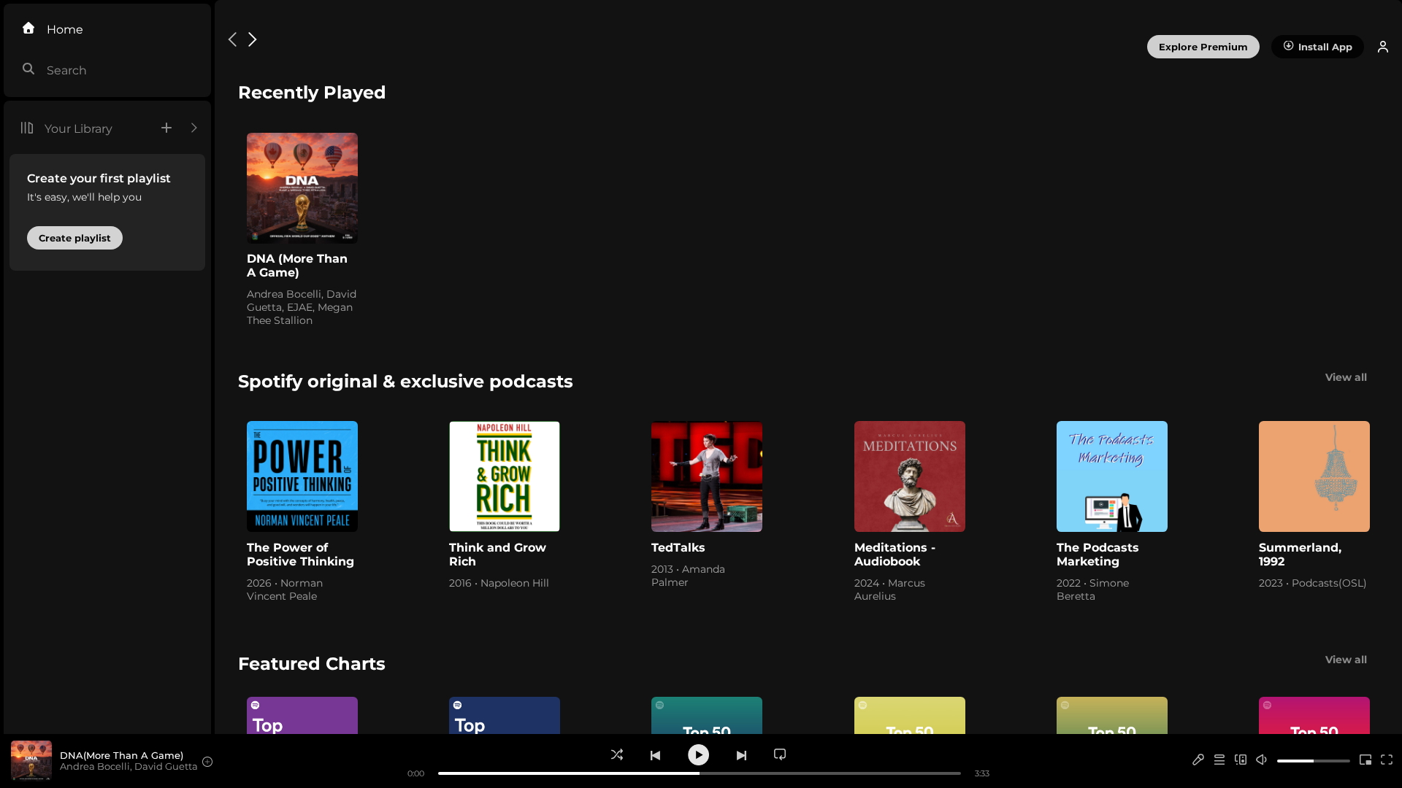Open Think and Grow Rich cover
1402x788 pixels.
(505, 476)
